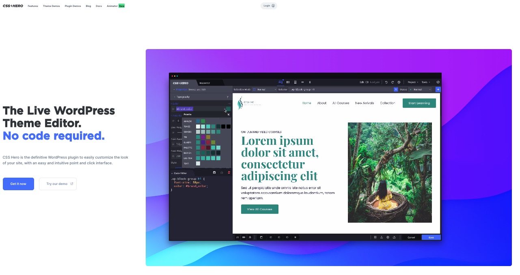
Task: Click the Login button
Action: point(269,6)
